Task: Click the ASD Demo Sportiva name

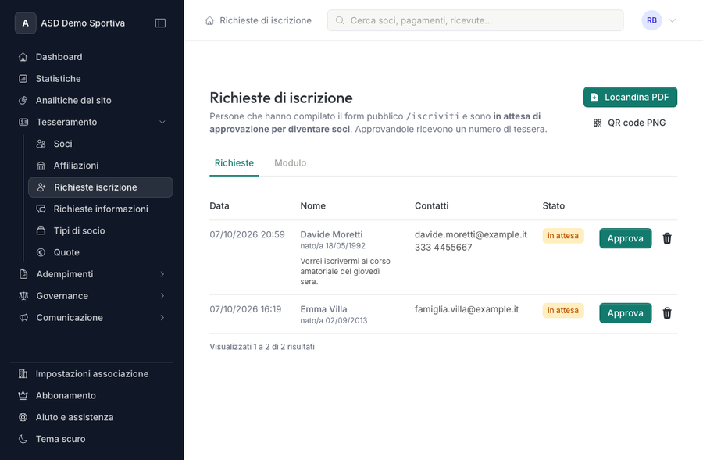Action: tap(83, 23)
